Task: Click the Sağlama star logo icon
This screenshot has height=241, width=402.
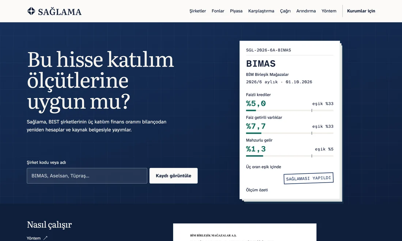Action: [31, 11]
